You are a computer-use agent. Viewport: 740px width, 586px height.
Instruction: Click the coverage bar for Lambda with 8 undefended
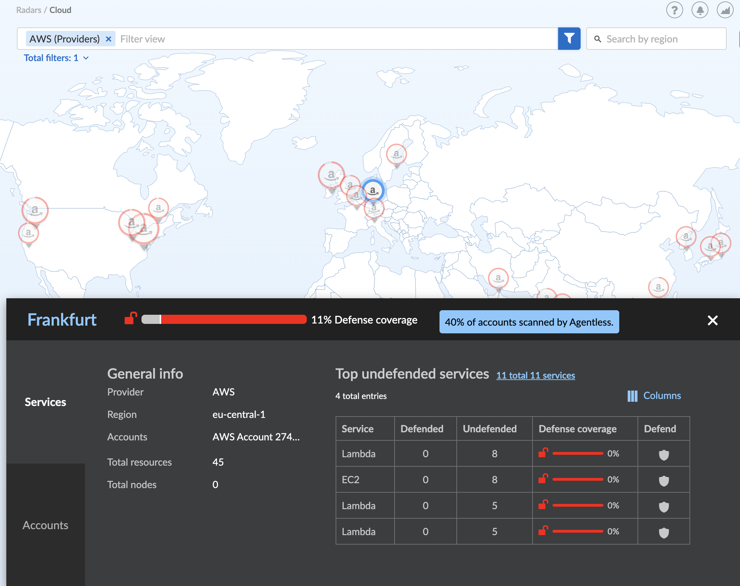pyautogui.click(x=577, y=453)
